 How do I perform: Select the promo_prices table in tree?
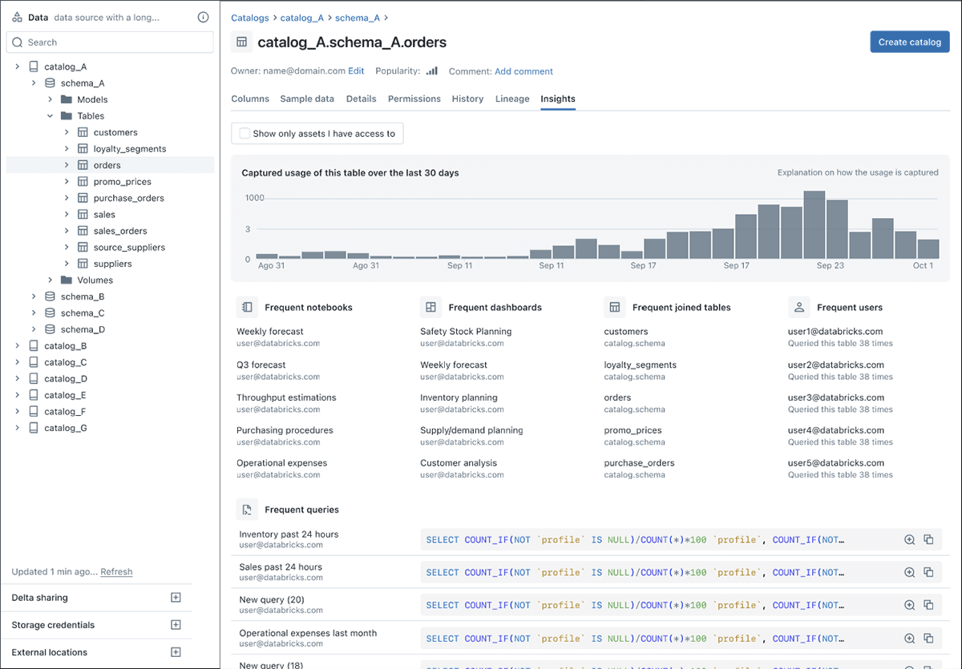[122, 182]
